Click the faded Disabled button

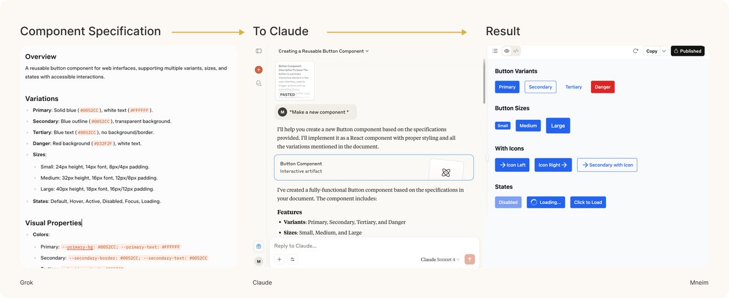(508, 202)
